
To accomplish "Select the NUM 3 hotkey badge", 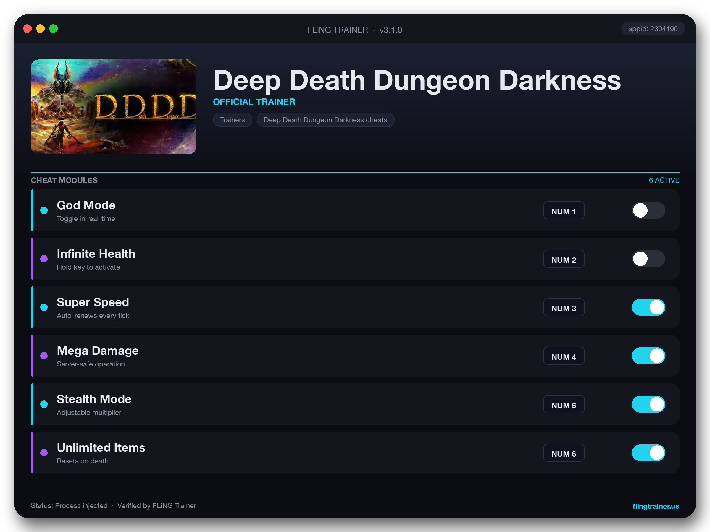I will click(564, 308).
